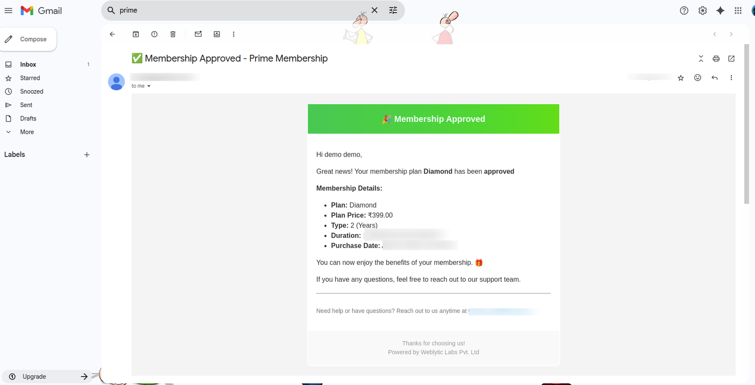Screen dimensions: 755x385
Task: Mark the email as unread
Action: click(x=198, y=34)
